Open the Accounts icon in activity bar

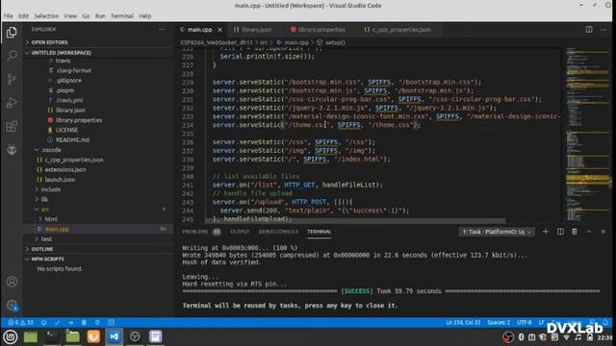(x=12, y=282)
